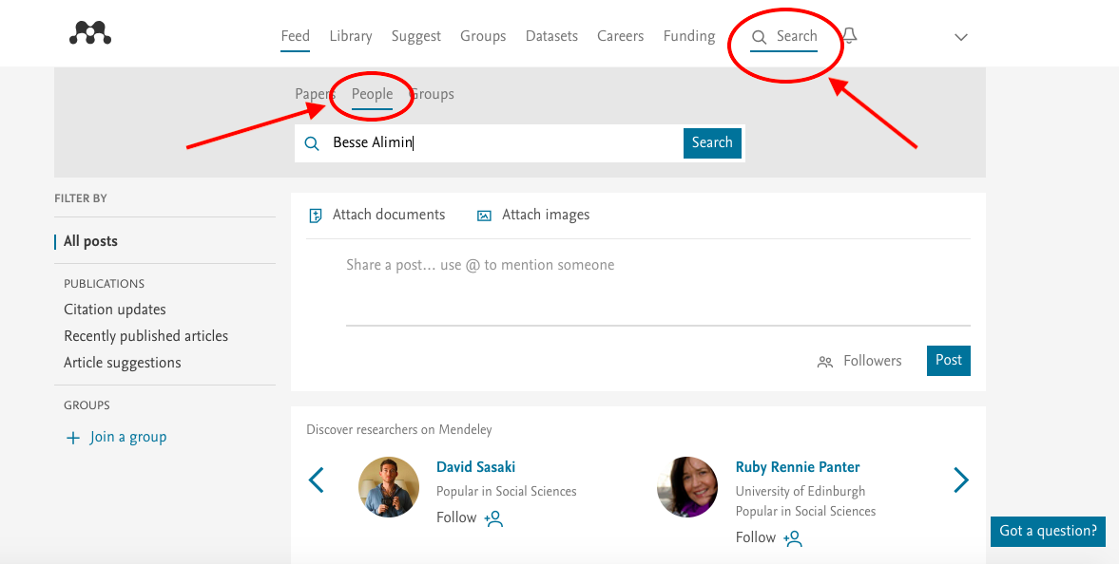Image resolution: width=1119 pixels, height=564 pixels.
Task: Show previous researchers with left chevron
Action: point(317,480)
